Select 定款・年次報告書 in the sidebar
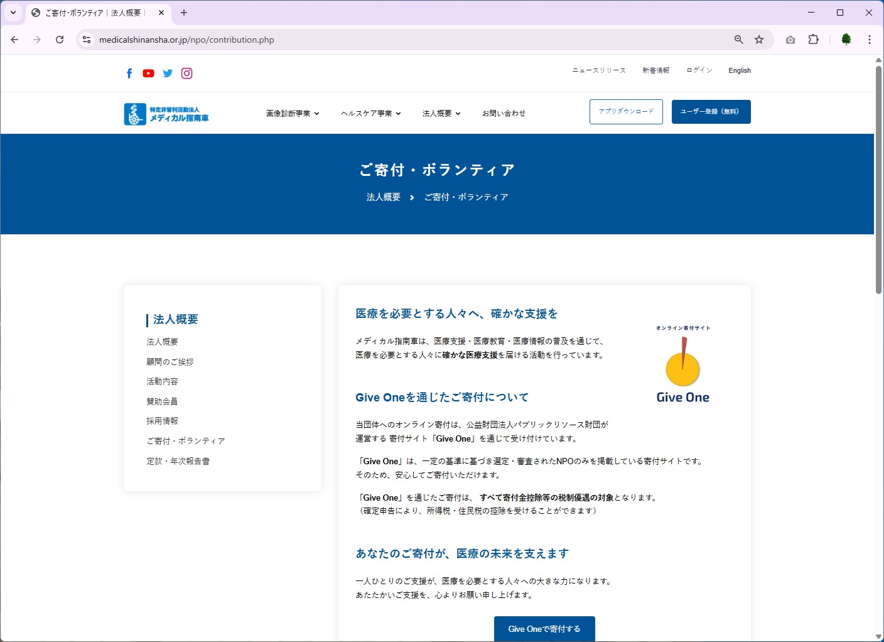Viewport: 884px width, 642px height. pyautogui.click(x=178, y=461)
